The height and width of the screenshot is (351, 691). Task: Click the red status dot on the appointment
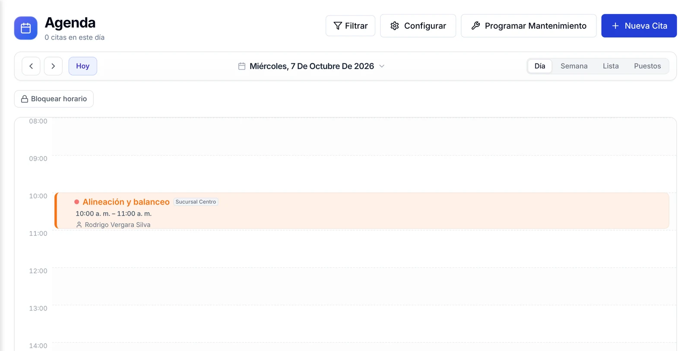pyautogui.click(x=77, y=202)
